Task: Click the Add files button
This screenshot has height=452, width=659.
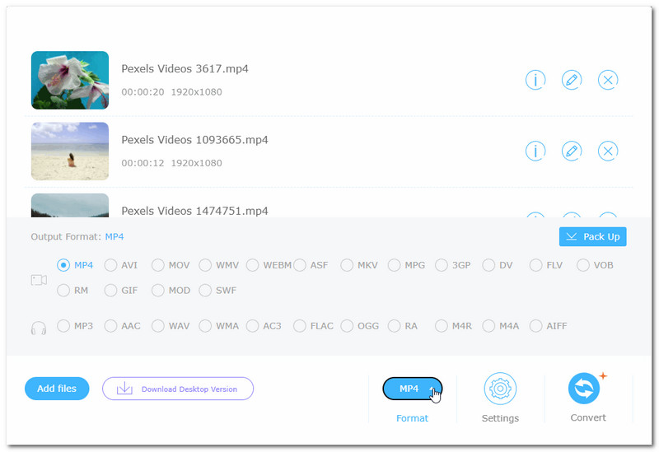Action: click(x=57, y=389)
